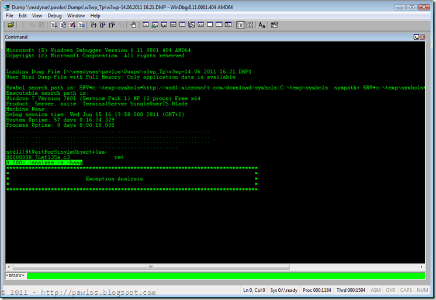Image resolution: width=436 pixels, height=300 pixels.
Task: Open the Window menu
Action: (76, 16)
